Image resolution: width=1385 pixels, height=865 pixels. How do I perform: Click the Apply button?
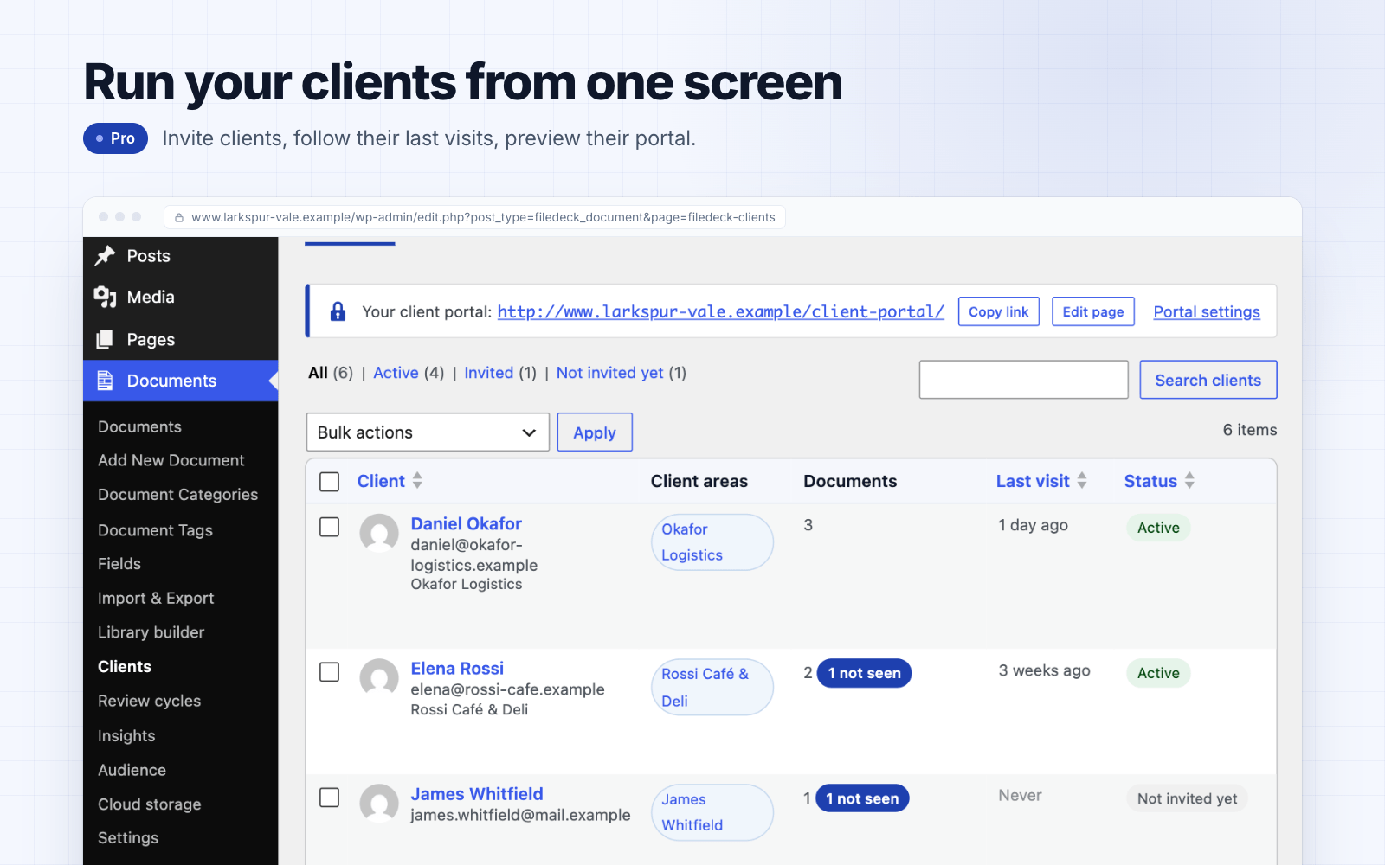(x=595, y=432)
